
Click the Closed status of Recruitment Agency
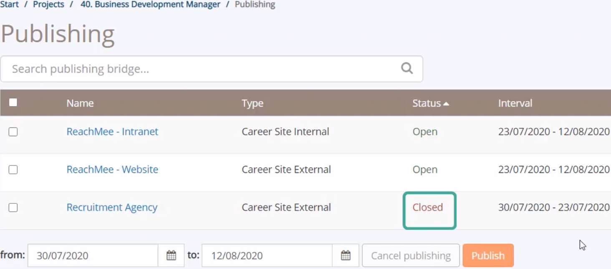(428, 208)
